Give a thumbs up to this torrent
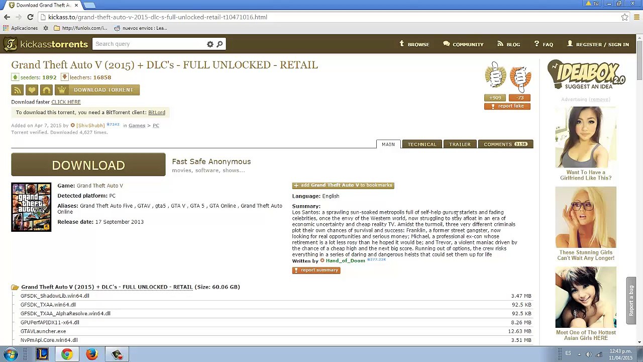Screen dimensions: 643x362 (x=495, y=76)
